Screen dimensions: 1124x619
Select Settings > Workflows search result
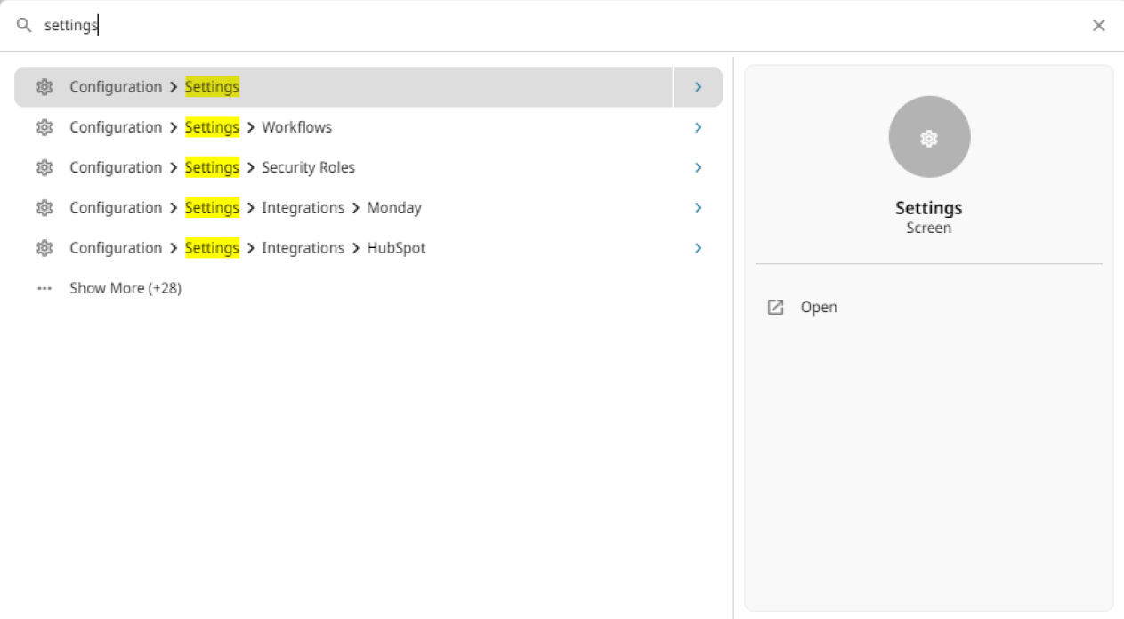[296, 127]
